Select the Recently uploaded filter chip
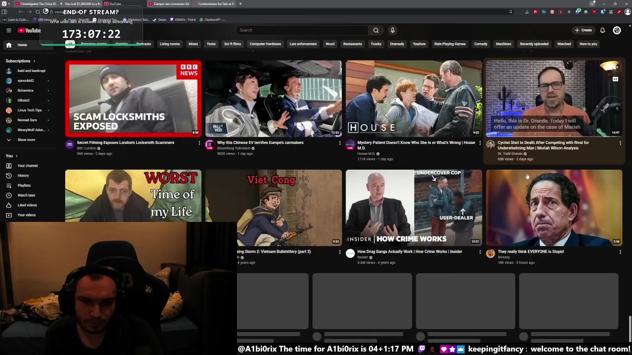The image size is (632, 355). 534,44
